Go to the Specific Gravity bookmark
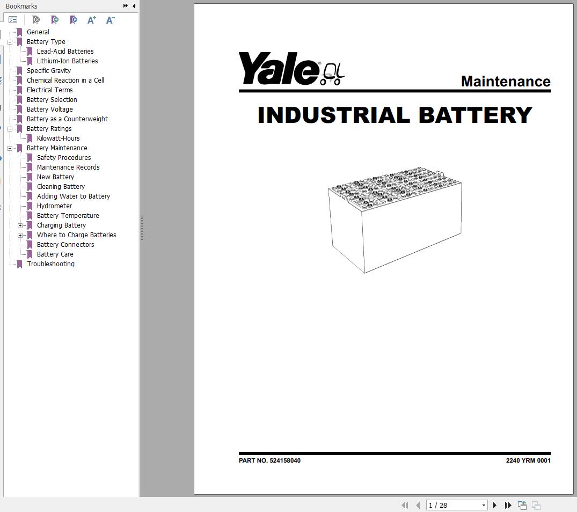This screenshot has height=512, width=577. click(48, 71)
